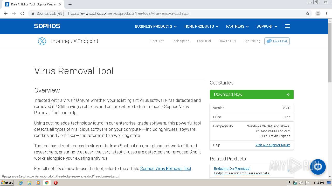
Task: Reload the page
Action: [x=22, y=13]
